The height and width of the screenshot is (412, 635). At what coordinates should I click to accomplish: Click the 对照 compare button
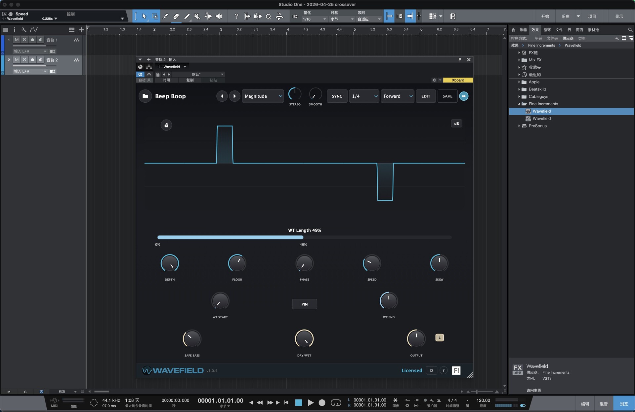point(166,80)
